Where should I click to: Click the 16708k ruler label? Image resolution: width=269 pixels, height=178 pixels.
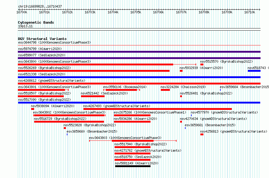pyautogui.click(x=204, y=12)
